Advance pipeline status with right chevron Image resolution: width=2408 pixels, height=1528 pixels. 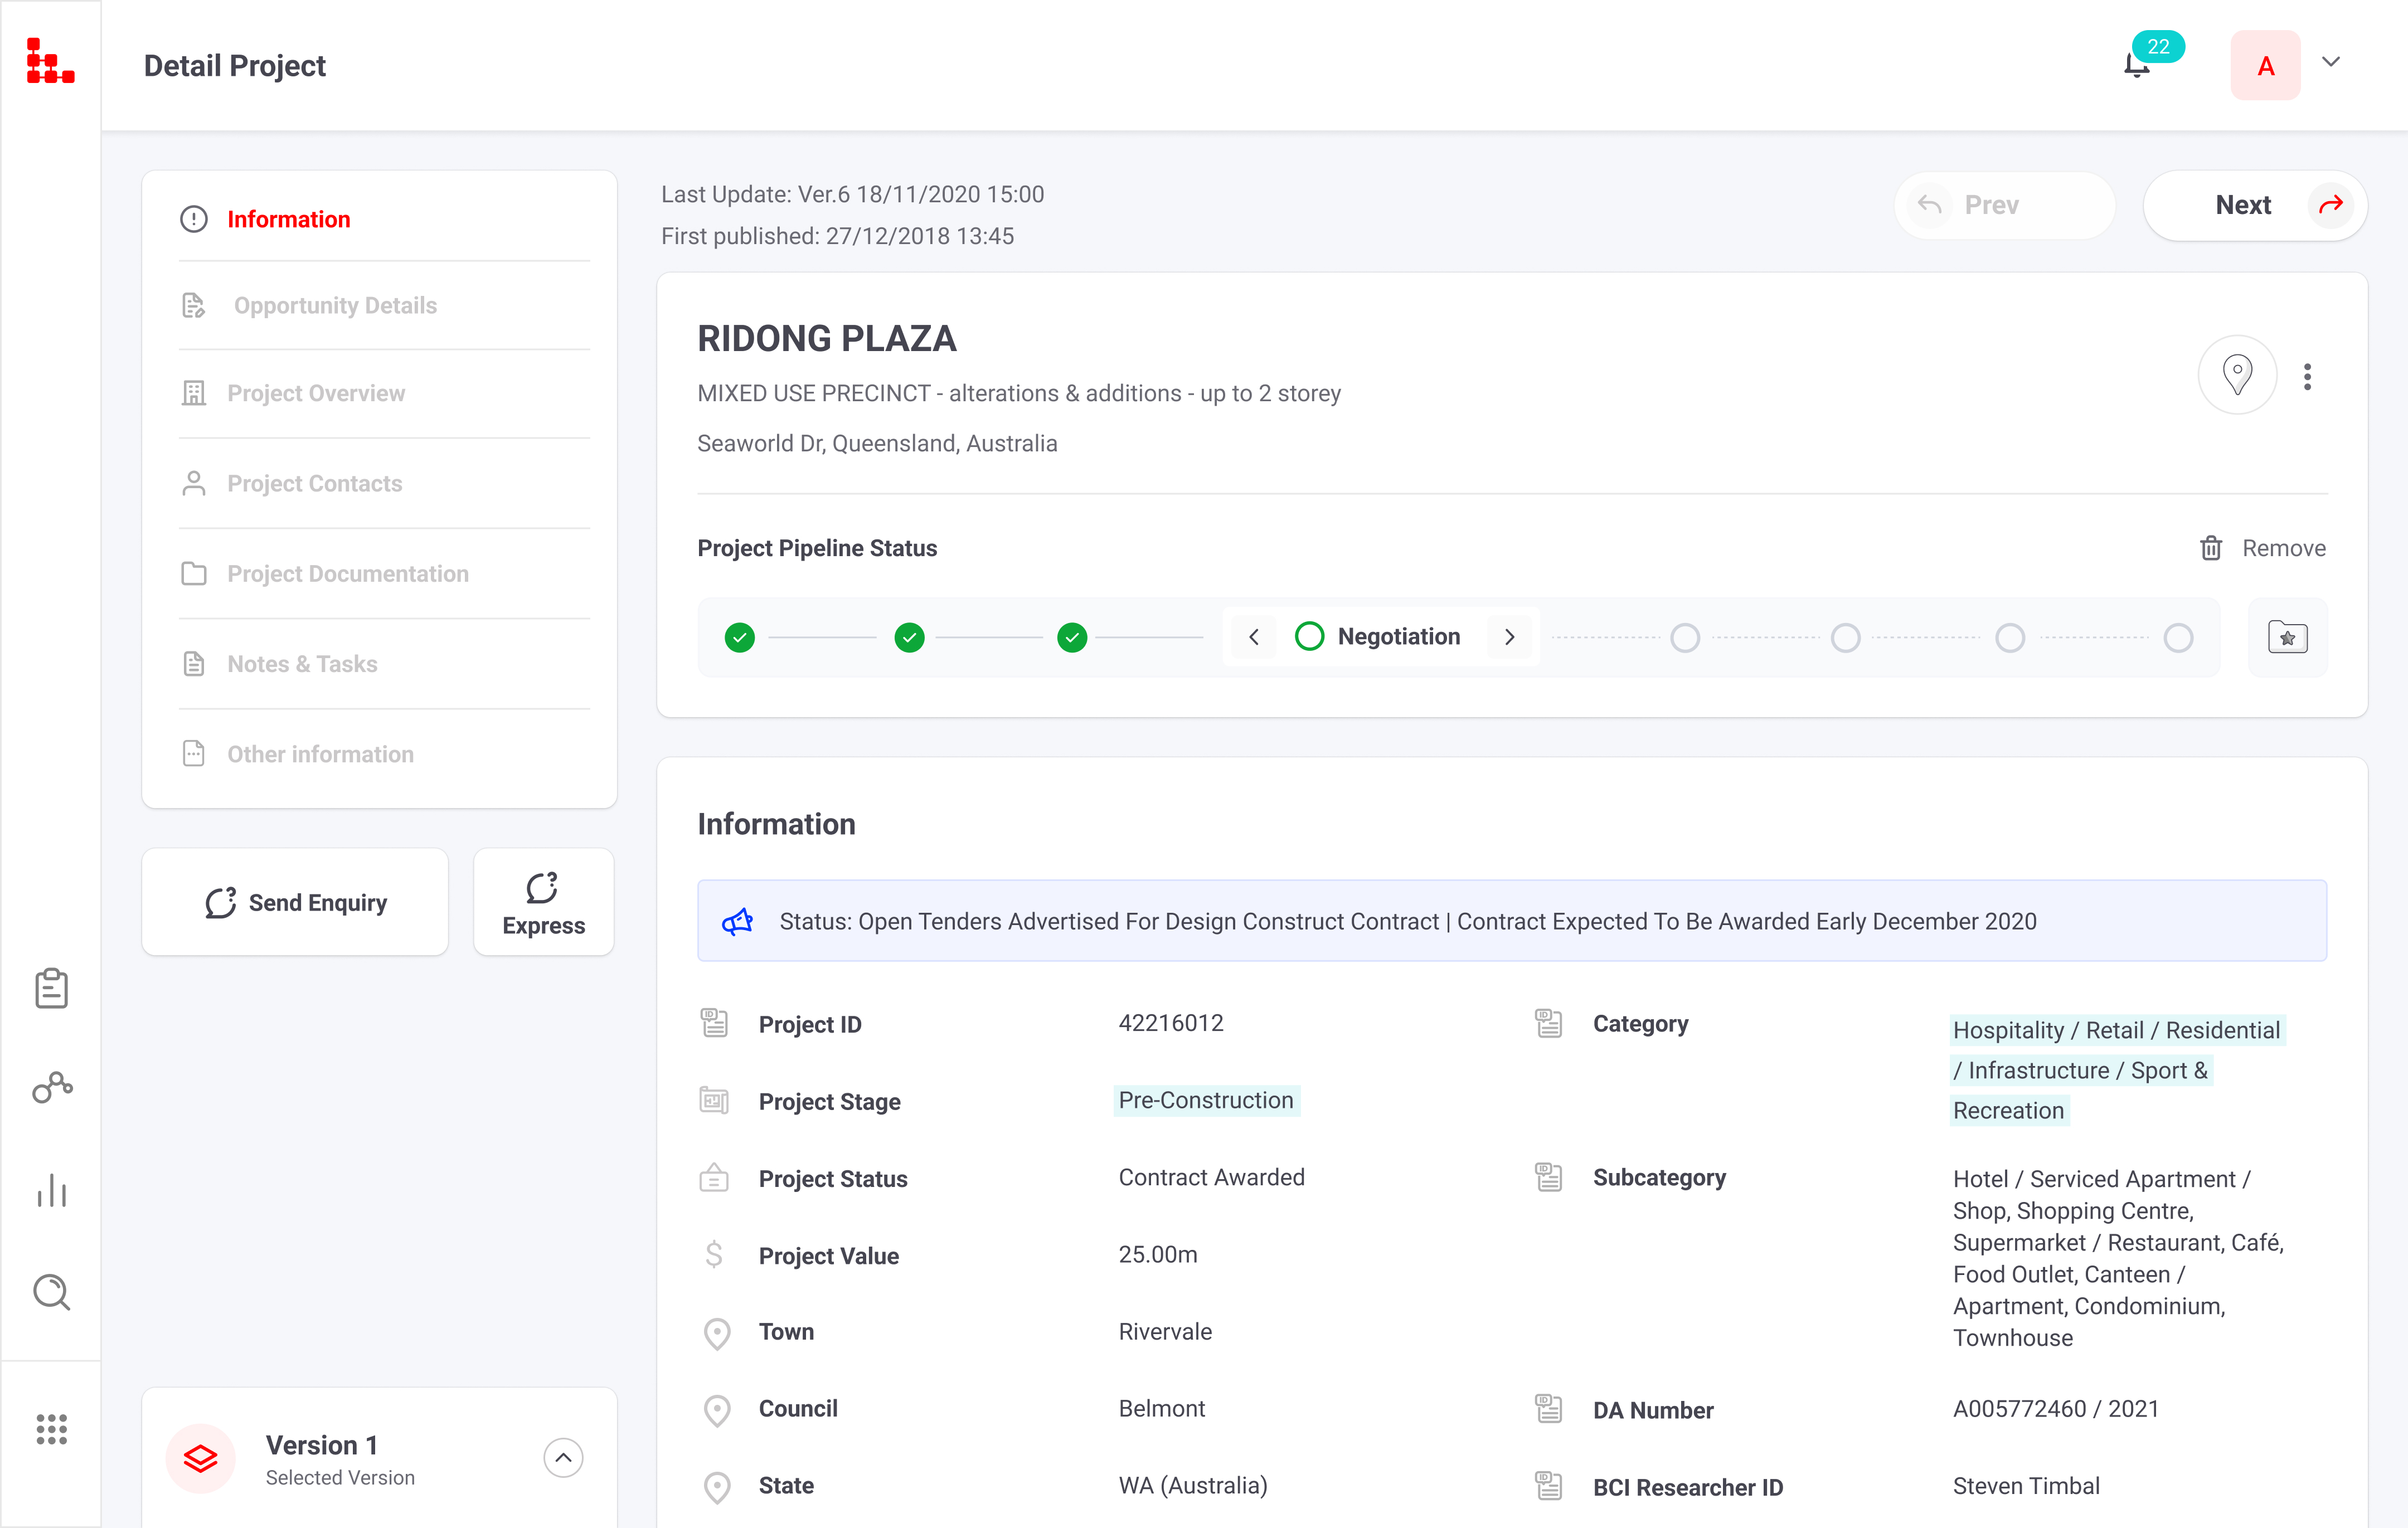[x=1510, y=637]
